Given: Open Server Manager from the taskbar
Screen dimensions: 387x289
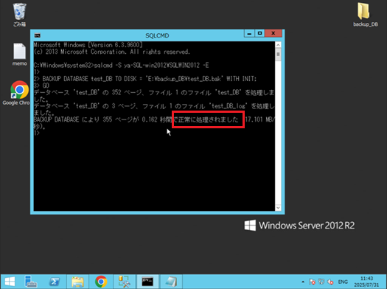Looking at the screenshot, I should [x=31, y=282].
